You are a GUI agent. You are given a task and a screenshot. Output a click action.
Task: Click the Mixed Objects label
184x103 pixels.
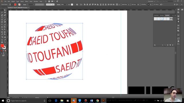pyautogui.click(x=5, y=5)
